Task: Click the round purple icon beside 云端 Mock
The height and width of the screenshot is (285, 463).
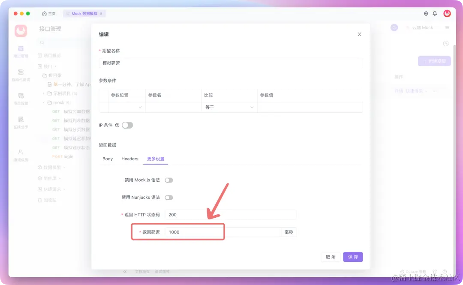Action: [x=394, y=27]
